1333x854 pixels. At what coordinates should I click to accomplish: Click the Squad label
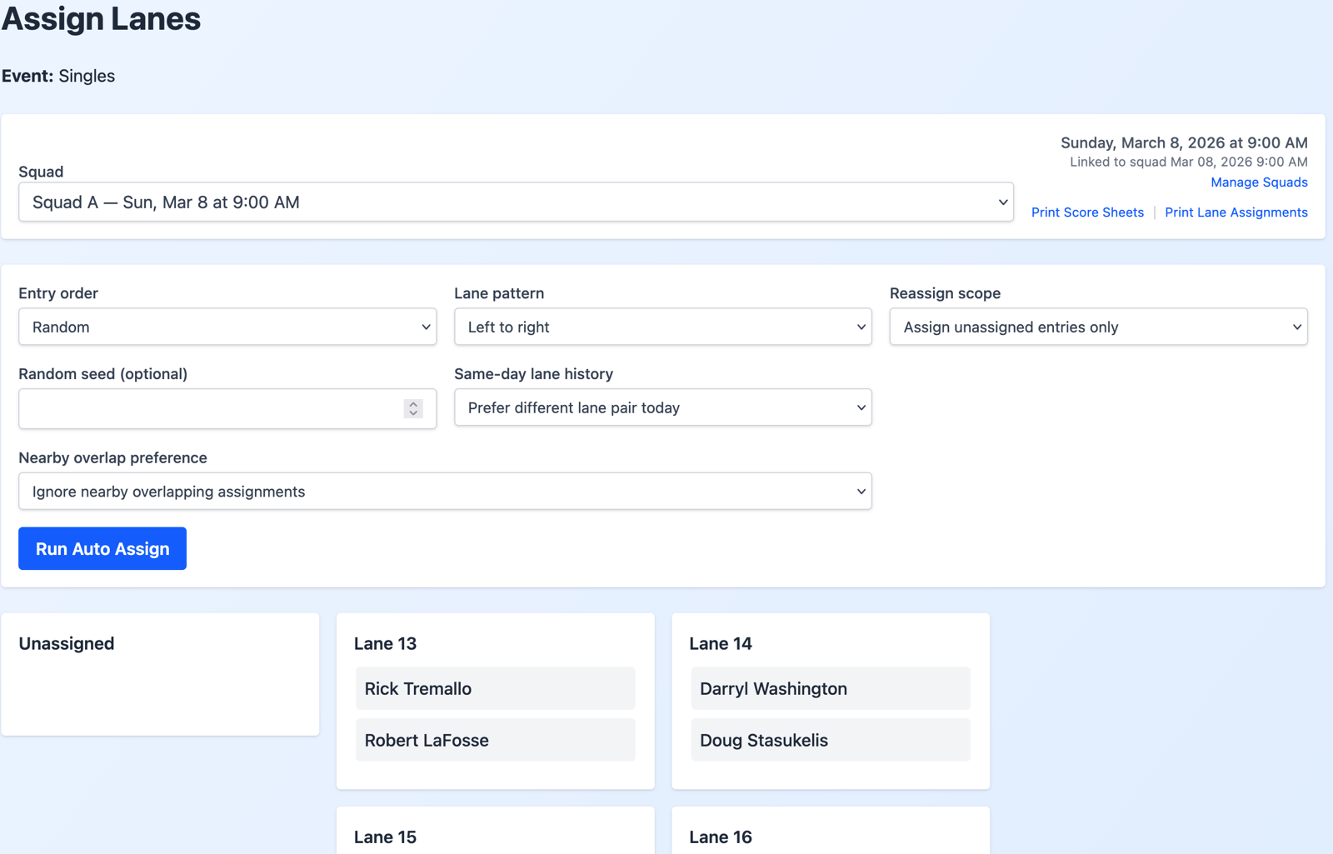41,172
